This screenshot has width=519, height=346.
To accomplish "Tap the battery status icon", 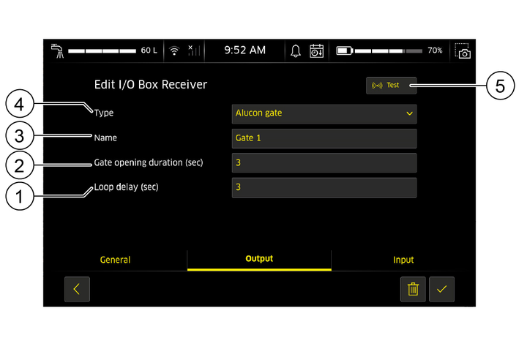I will (344, 50).
